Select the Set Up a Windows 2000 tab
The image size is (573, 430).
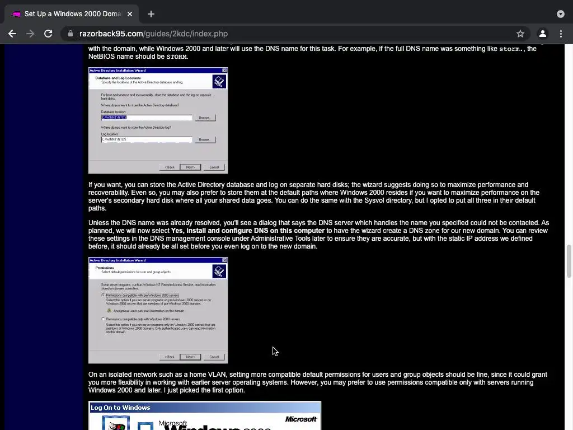point(72,14)
